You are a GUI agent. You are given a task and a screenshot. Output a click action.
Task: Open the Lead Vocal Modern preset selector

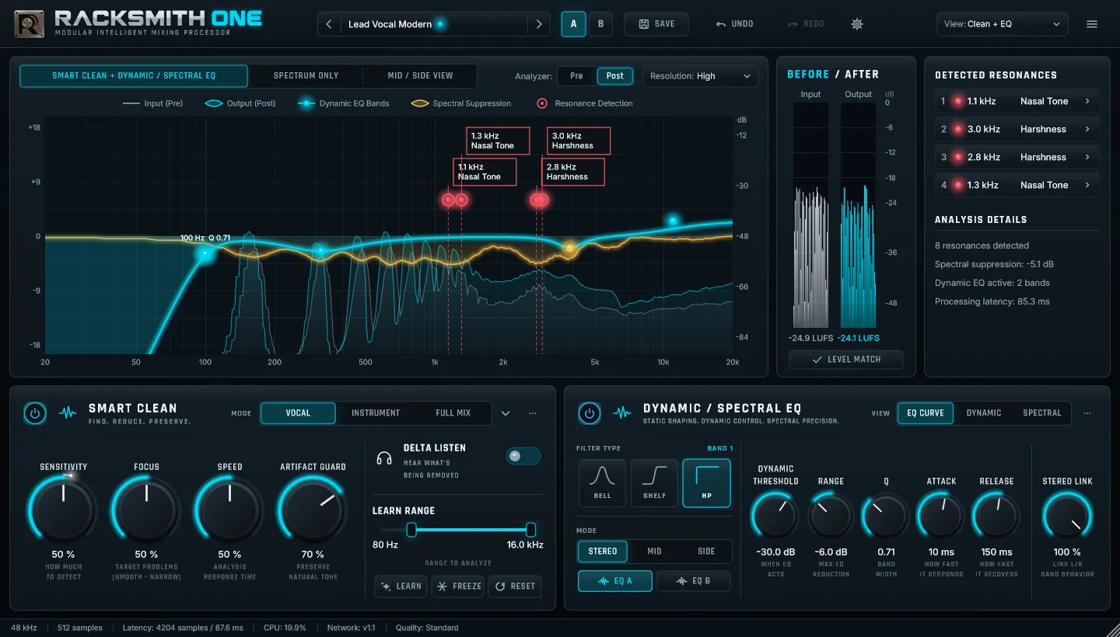(433, 24)
